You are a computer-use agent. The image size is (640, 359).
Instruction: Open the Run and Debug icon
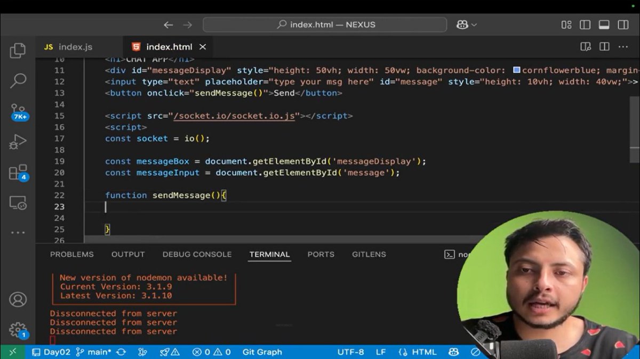point(18,141)
